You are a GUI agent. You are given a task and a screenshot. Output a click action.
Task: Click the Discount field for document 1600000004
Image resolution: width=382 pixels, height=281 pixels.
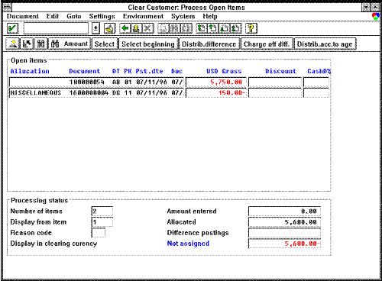275,93
